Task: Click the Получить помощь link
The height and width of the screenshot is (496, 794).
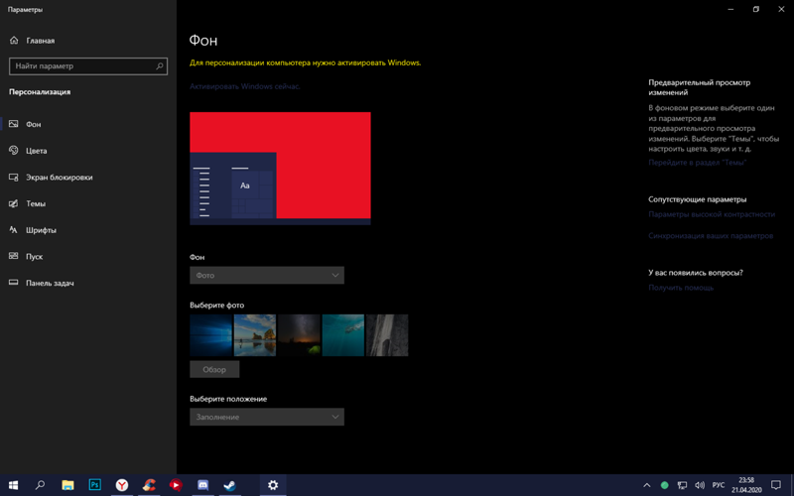Action: 681,288
